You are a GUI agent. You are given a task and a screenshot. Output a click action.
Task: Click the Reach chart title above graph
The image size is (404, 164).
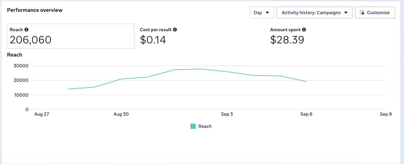(x=15, y=55)
